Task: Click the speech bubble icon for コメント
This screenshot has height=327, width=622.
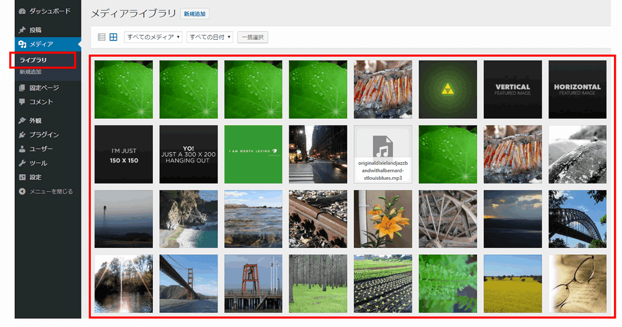Action: point(22,102)
